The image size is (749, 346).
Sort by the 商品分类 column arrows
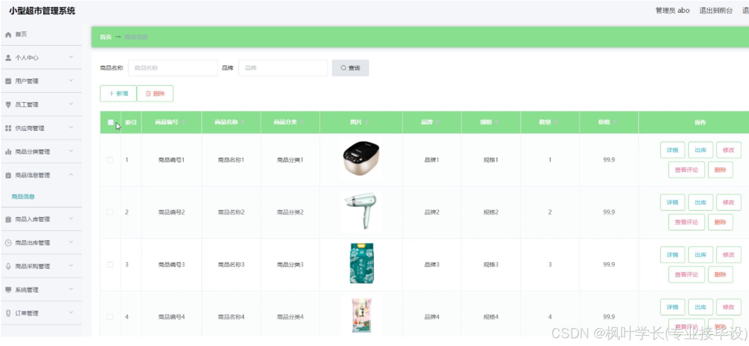pos(302,122)
